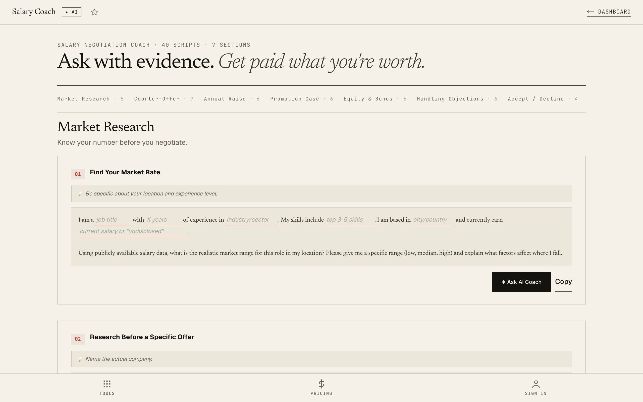Click the publicly available salary data paragraph
Viewport: 643px width, 402px height.
(x=320, y=253)
